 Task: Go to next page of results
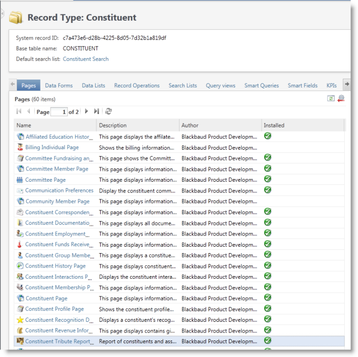pyautogui.click(x=87, y=111)
